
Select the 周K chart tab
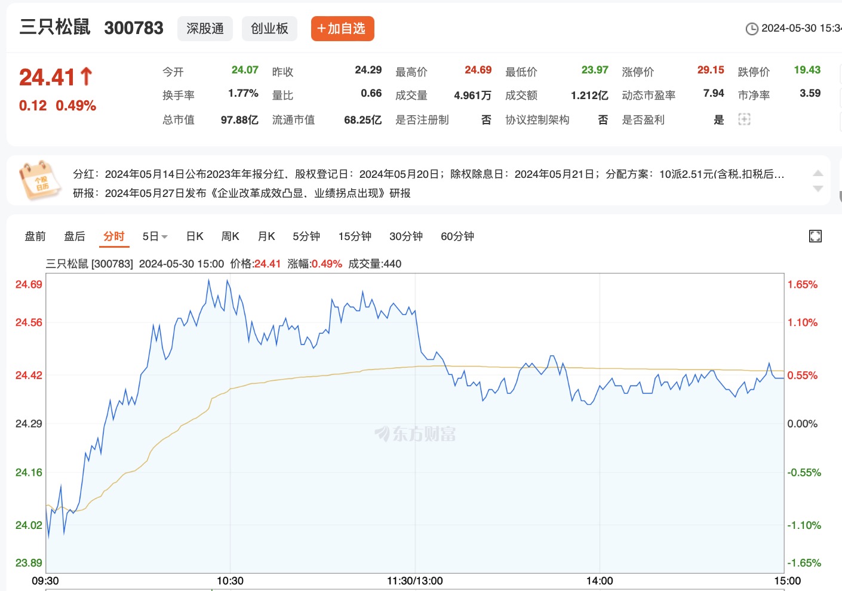[230, 236]
